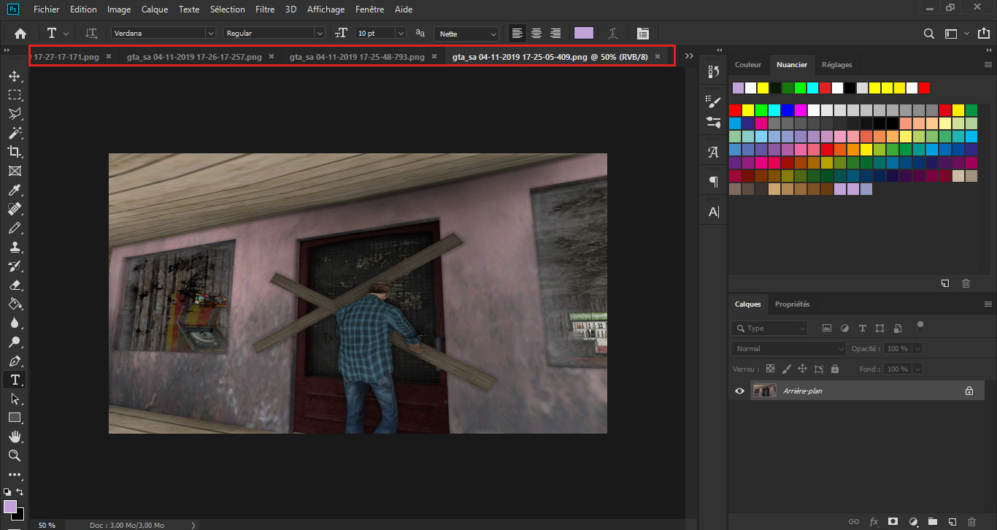Align text right
997x530 pixels.
pyautogui.click(x=555, y=34)
